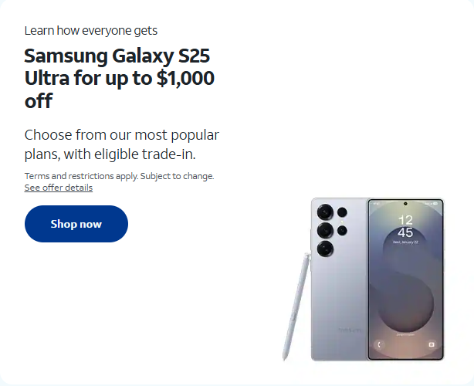The image size is (474, 386).
Task: Click the Wed, January 22 date text
Action: point(405,242)
